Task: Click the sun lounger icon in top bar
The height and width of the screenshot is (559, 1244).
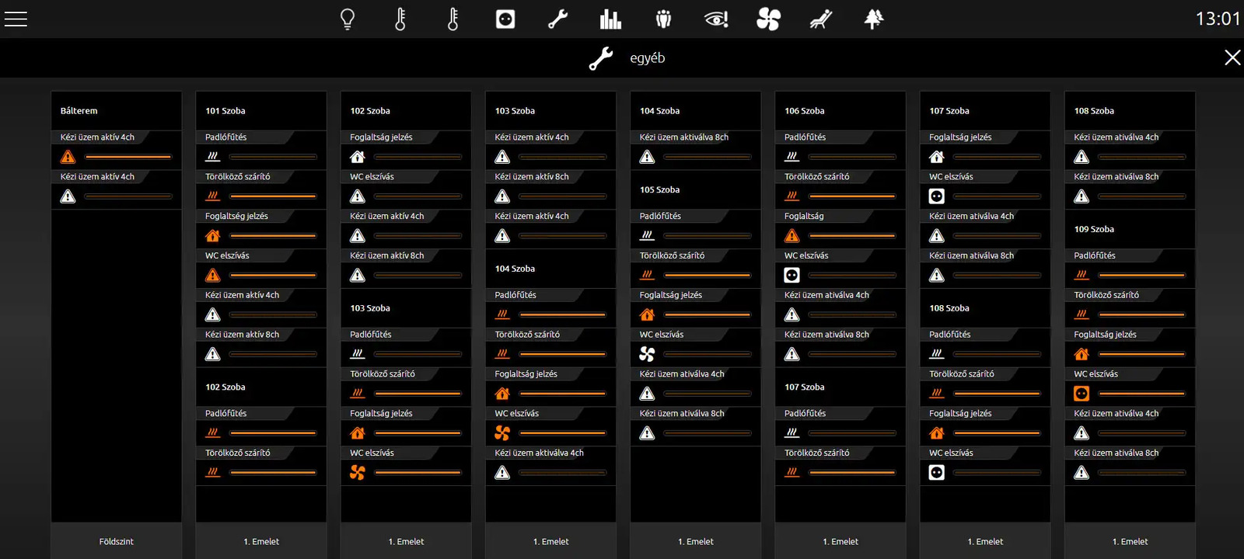Action: 821,19
